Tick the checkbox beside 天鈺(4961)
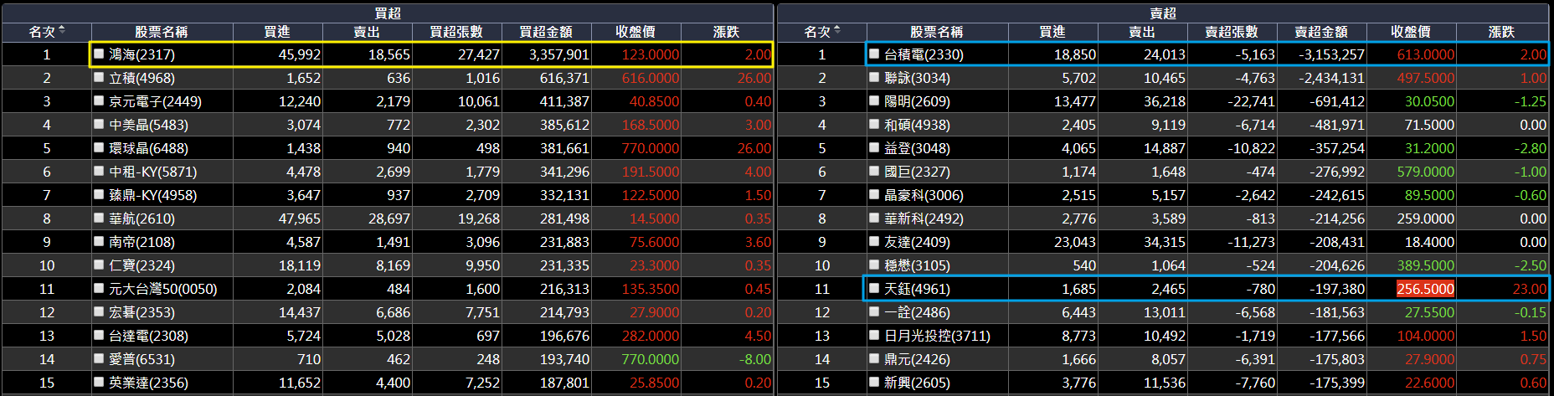The image size is (1554, 396). tap(875, 288)
